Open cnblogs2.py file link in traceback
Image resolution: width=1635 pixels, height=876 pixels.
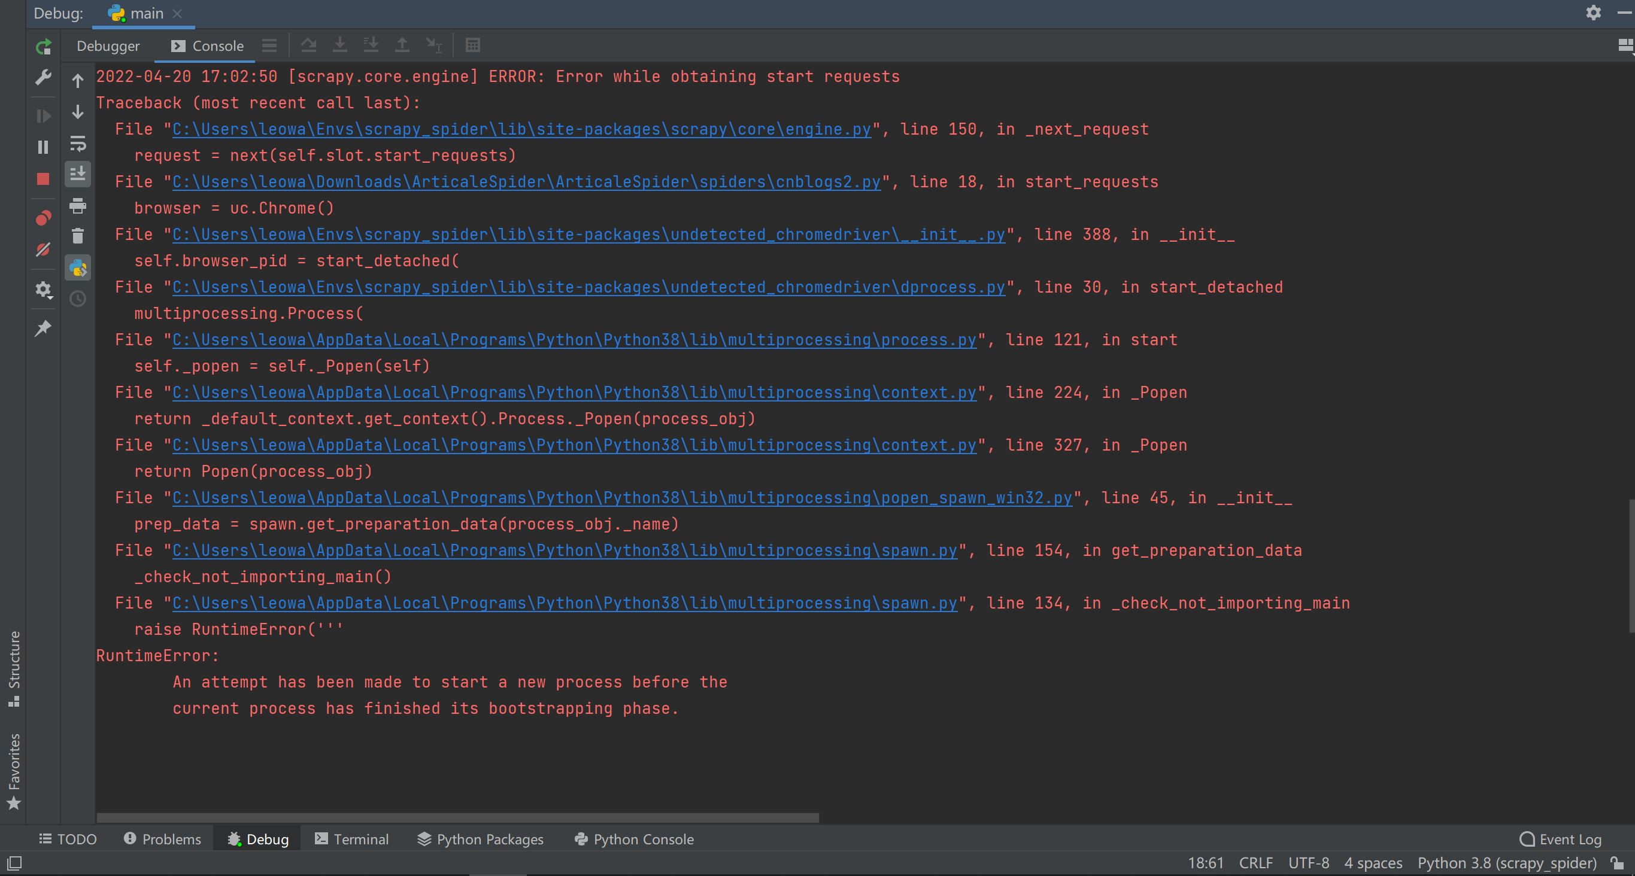coord(526,182)
